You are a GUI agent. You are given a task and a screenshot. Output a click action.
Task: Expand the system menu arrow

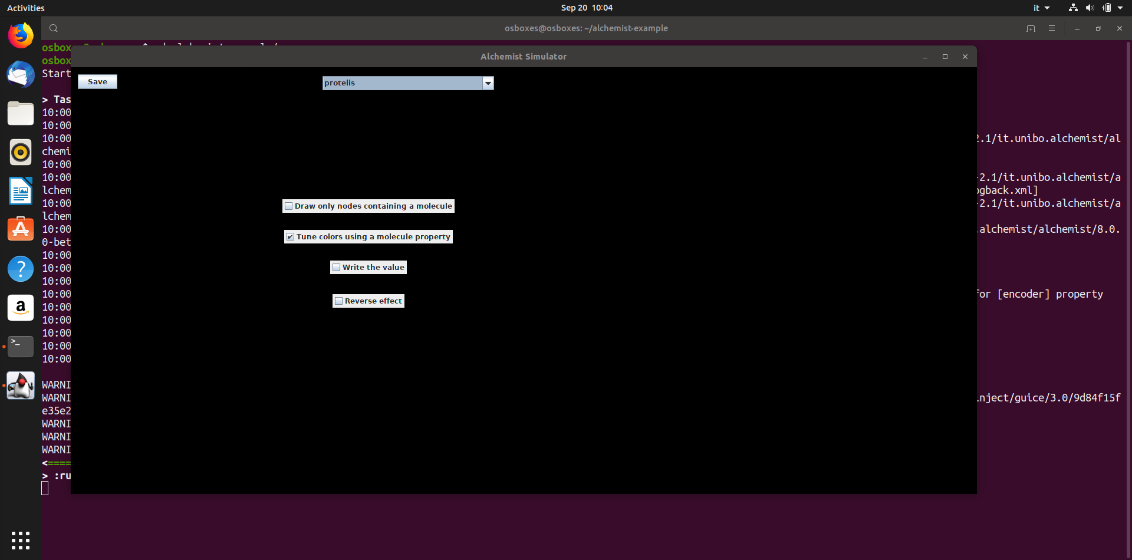(x=1120, y=8)
